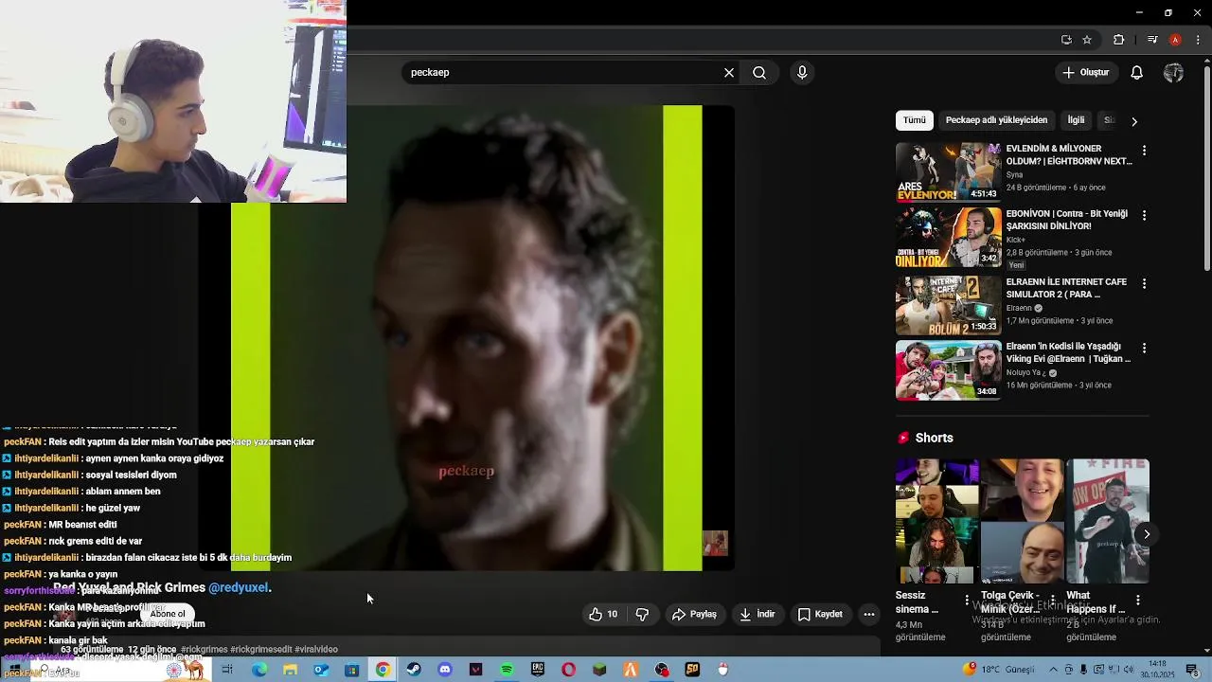Viewport: 1212px width, 682px height.
Task: Open the @redyuxel channel link
Action: [x=240, y=587]
